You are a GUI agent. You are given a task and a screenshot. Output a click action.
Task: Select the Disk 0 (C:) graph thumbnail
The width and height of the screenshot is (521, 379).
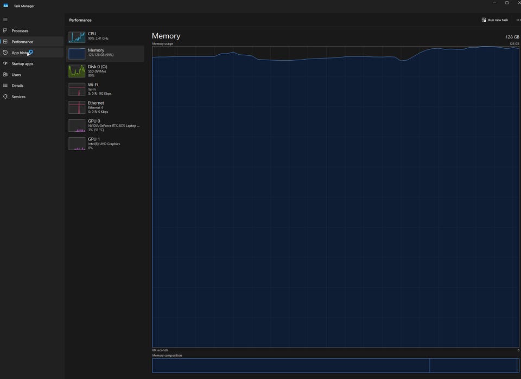[x=77, y=71]
